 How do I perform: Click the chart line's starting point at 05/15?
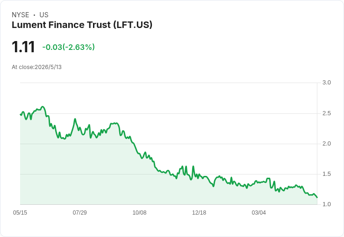click(x=21, y=115)
